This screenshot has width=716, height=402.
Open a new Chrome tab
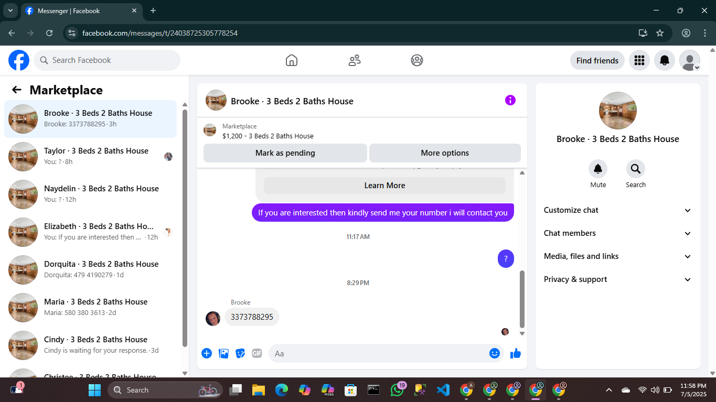(153, 10)
